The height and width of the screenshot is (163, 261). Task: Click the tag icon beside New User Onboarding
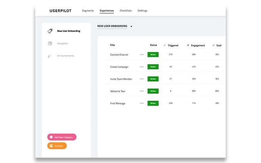pyautogui.click(x=50, y=31)
